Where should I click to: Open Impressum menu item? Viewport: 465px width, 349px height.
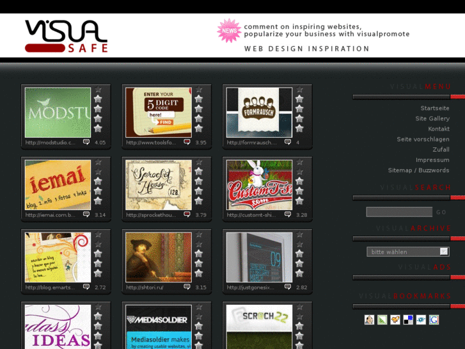tap(432, 160)
